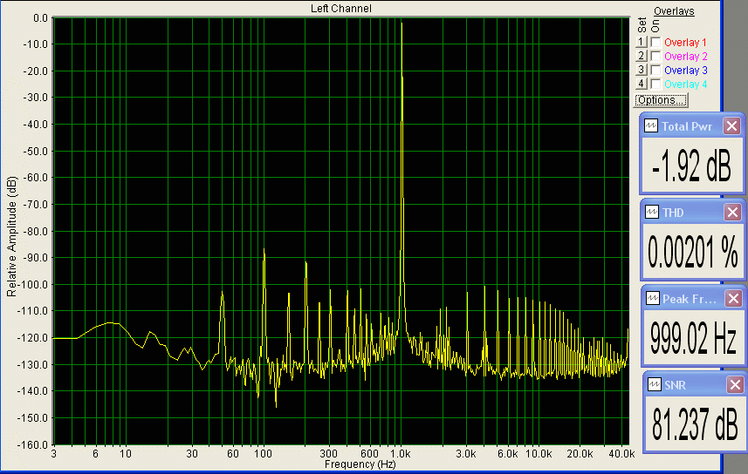Click the Total Pwr panel title
This screenshot has height=474, width=748.
pyautogui.click(x=686, y=126)
